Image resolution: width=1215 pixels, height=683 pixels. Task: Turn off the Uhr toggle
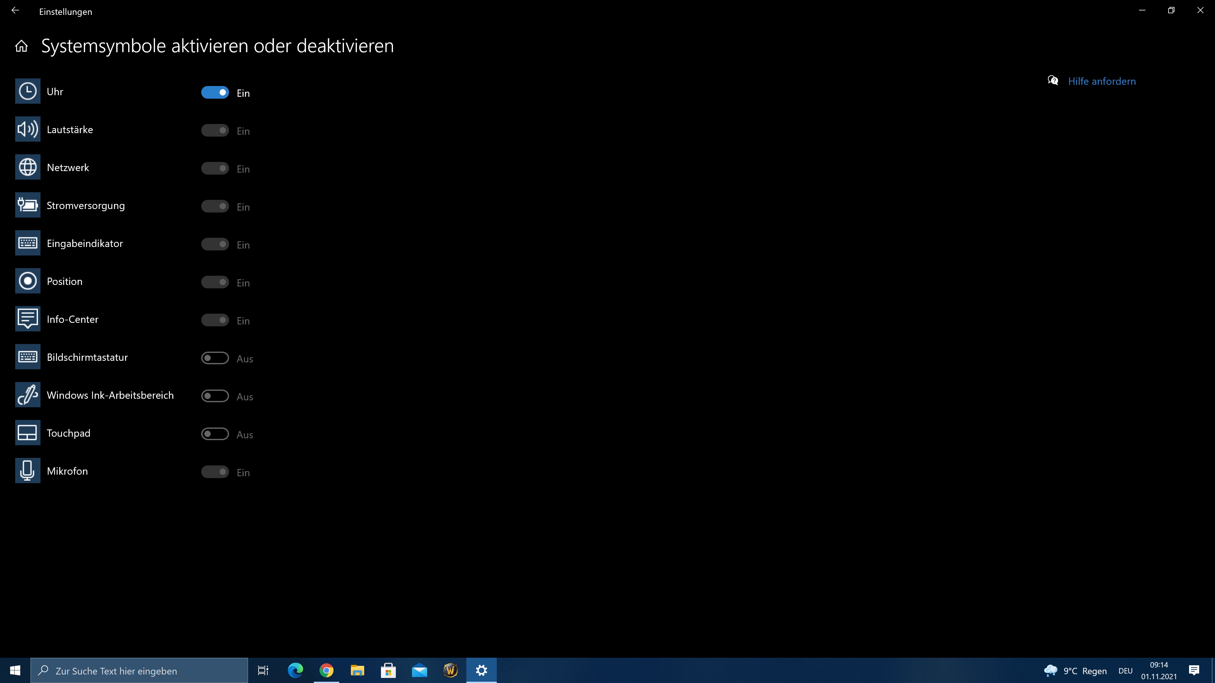coord(215,92)
